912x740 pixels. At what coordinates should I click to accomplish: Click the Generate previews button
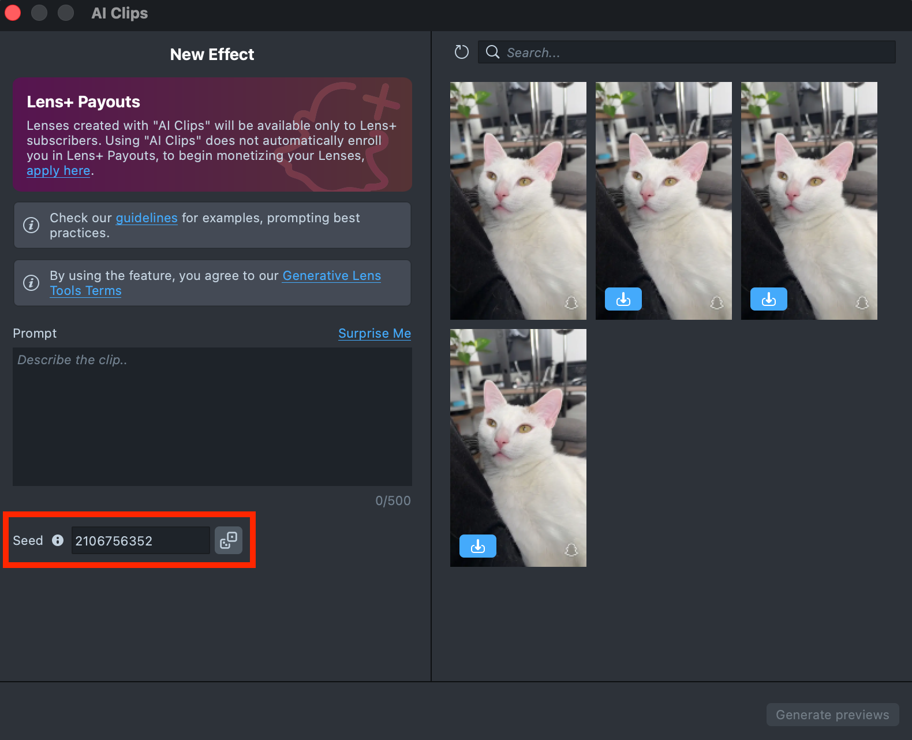[x=833, y=715]
